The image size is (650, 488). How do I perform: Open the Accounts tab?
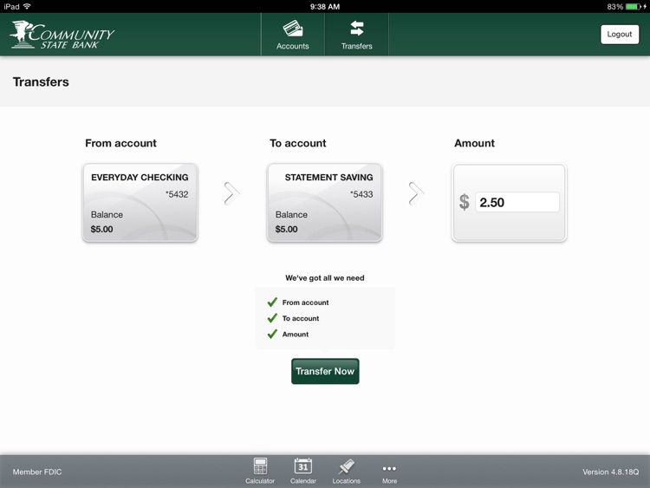293,35
